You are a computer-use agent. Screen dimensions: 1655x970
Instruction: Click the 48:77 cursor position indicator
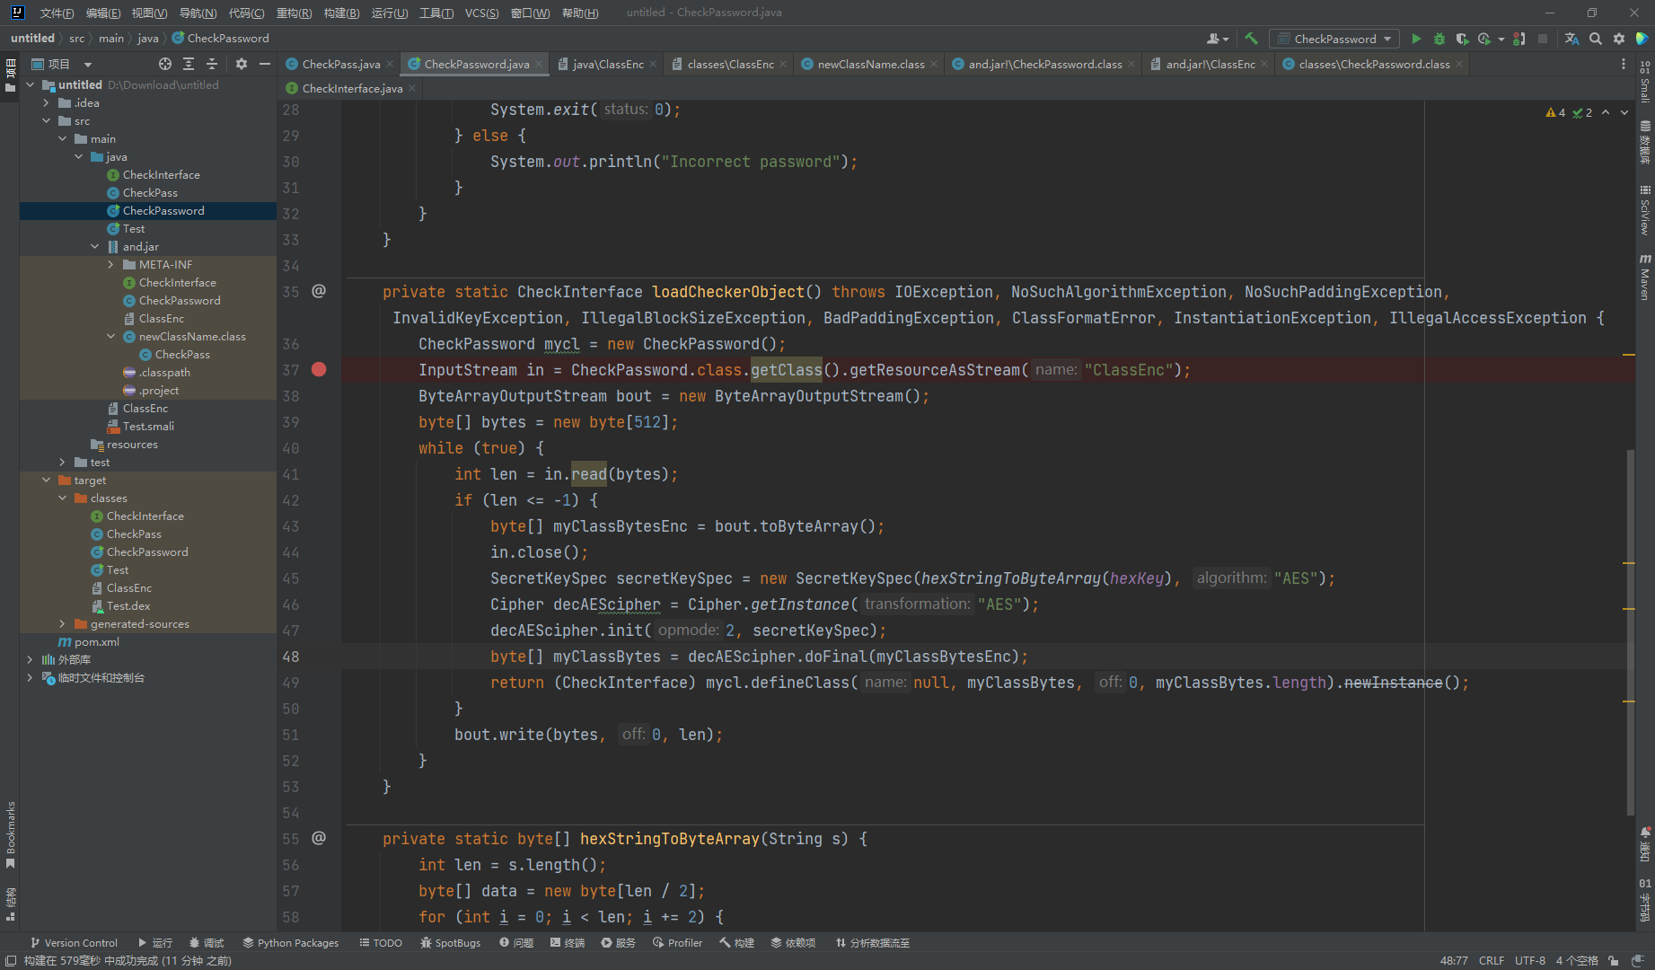point(1454,960)
